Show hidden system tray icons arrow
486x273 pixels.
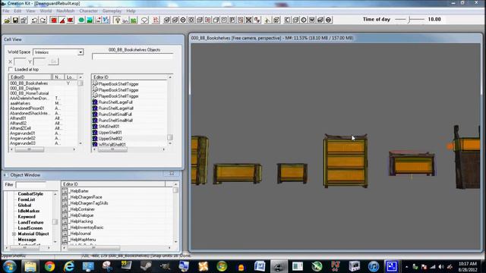(x=407, y=266)
